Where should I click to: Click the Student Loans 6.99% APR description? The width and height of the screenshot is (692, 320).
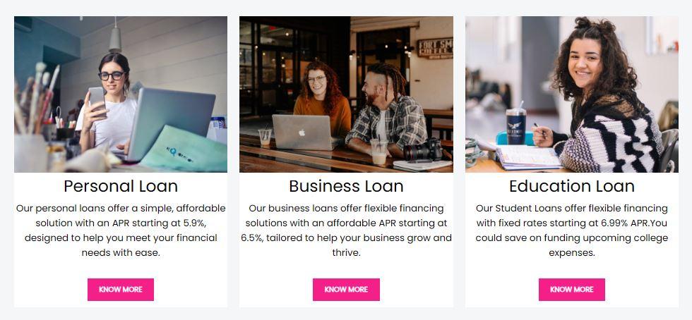pos(571,230)
